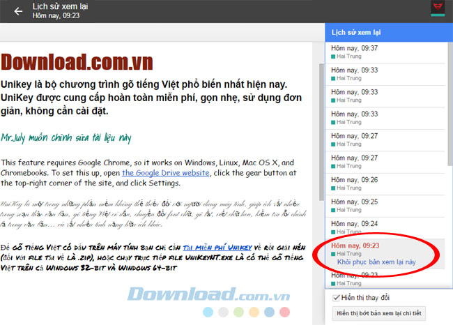Click the 'Lịch sử xem lại' title in the header
The width and height of the screenshot is (453, 325).
coord(60,6)
